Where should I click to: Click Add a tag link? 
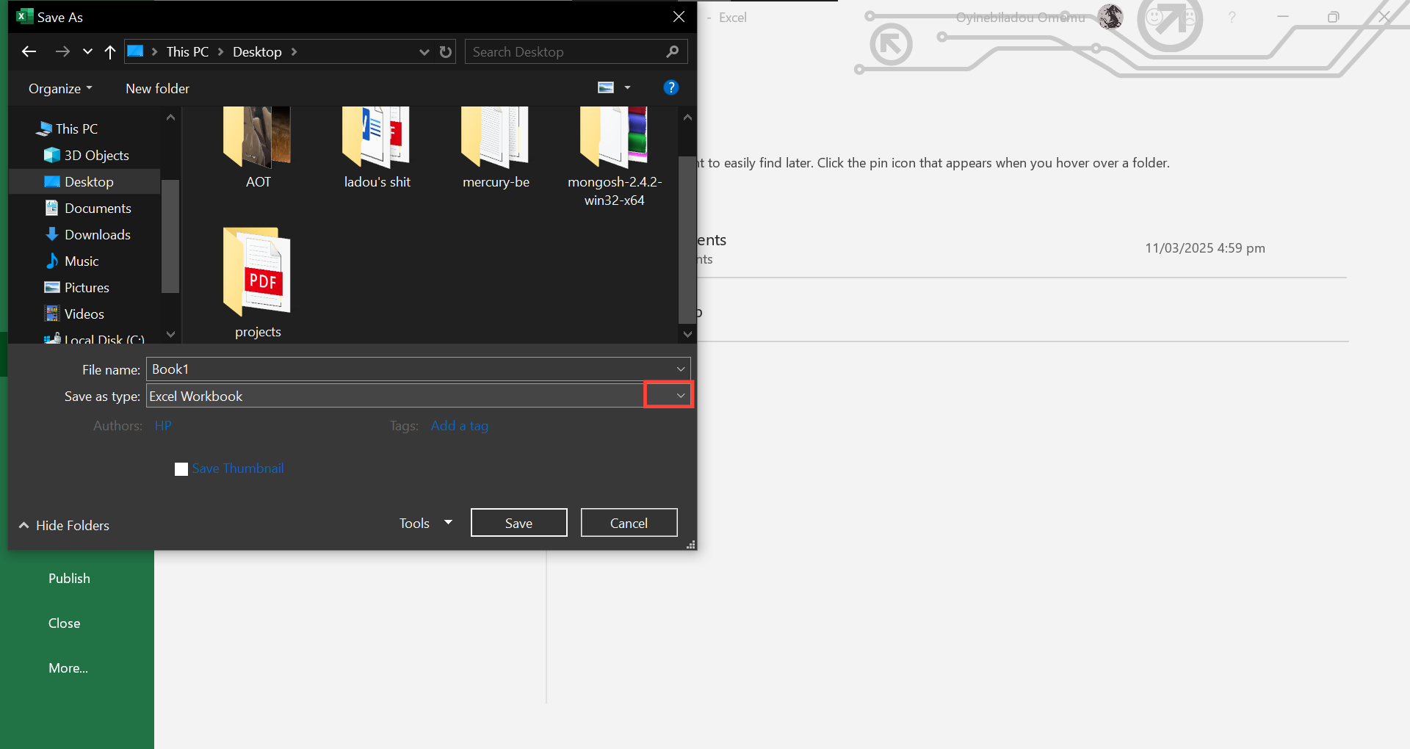point(459,426)
